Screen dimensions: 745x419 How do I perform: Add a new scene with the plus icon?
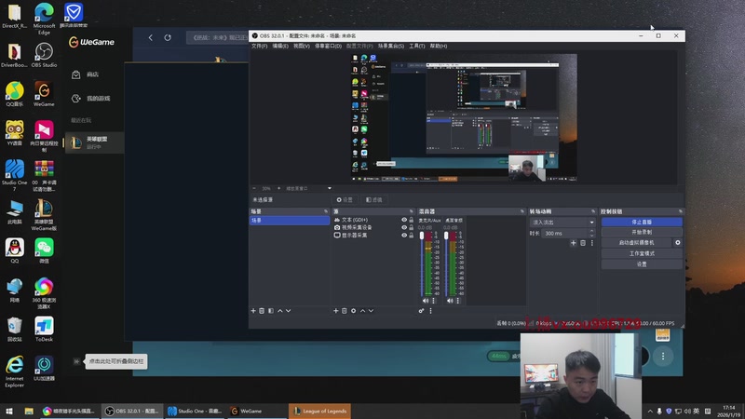pyautogui.click(x=253, y=311)
